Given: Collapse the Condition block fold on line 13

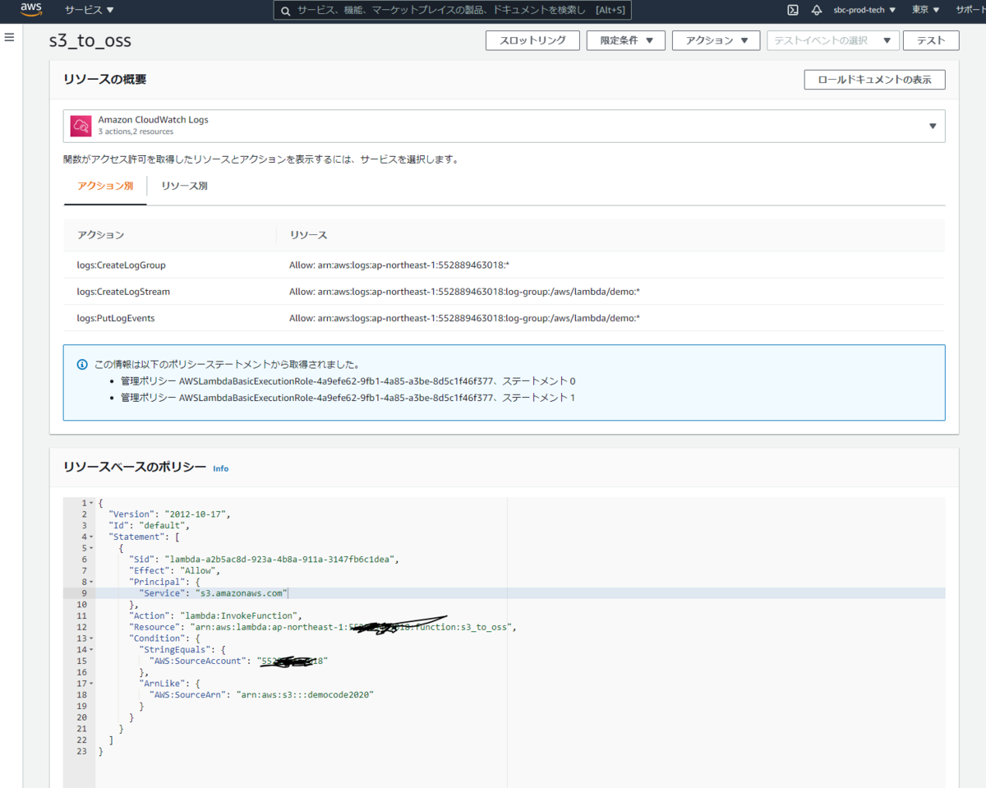Looking at the screenshot, I should click(x=91, y=638).
